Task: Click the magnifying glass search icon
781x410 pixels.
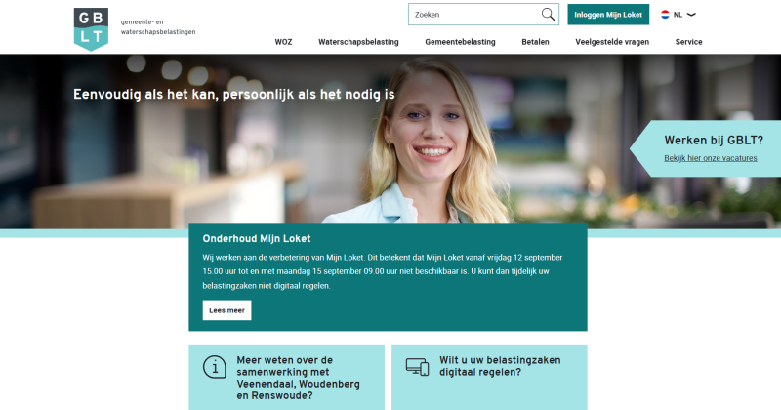Action: [548, 15]
